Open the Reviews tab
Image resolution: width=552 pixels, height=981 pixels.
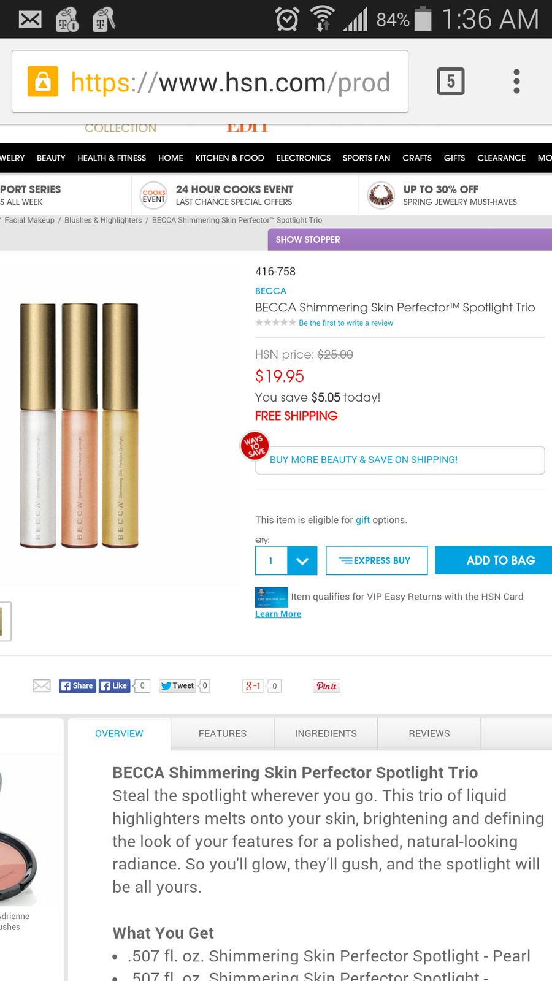(429, 733)
